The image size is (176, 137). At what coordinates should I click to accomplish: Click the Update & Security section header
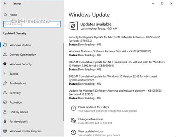(15, 33)
